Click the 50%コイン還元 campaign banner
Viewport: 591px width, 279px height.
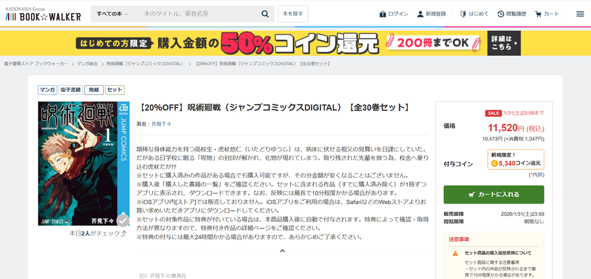coord(295,43)
